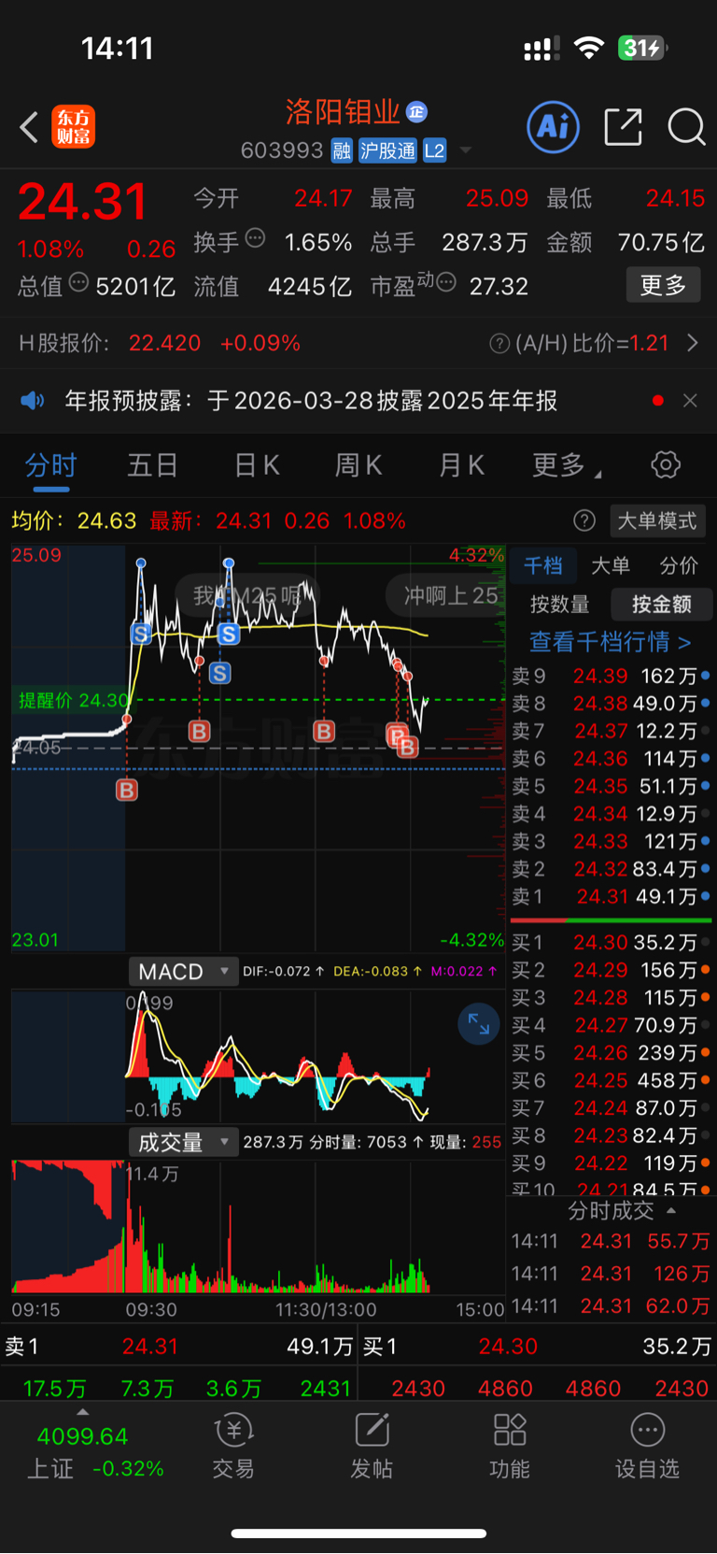Image resolution: width=717 pixels, height=1554 pixels.
Task: Tap 买1 row price 24.30 in order book
Action: [x=600, y=942]
